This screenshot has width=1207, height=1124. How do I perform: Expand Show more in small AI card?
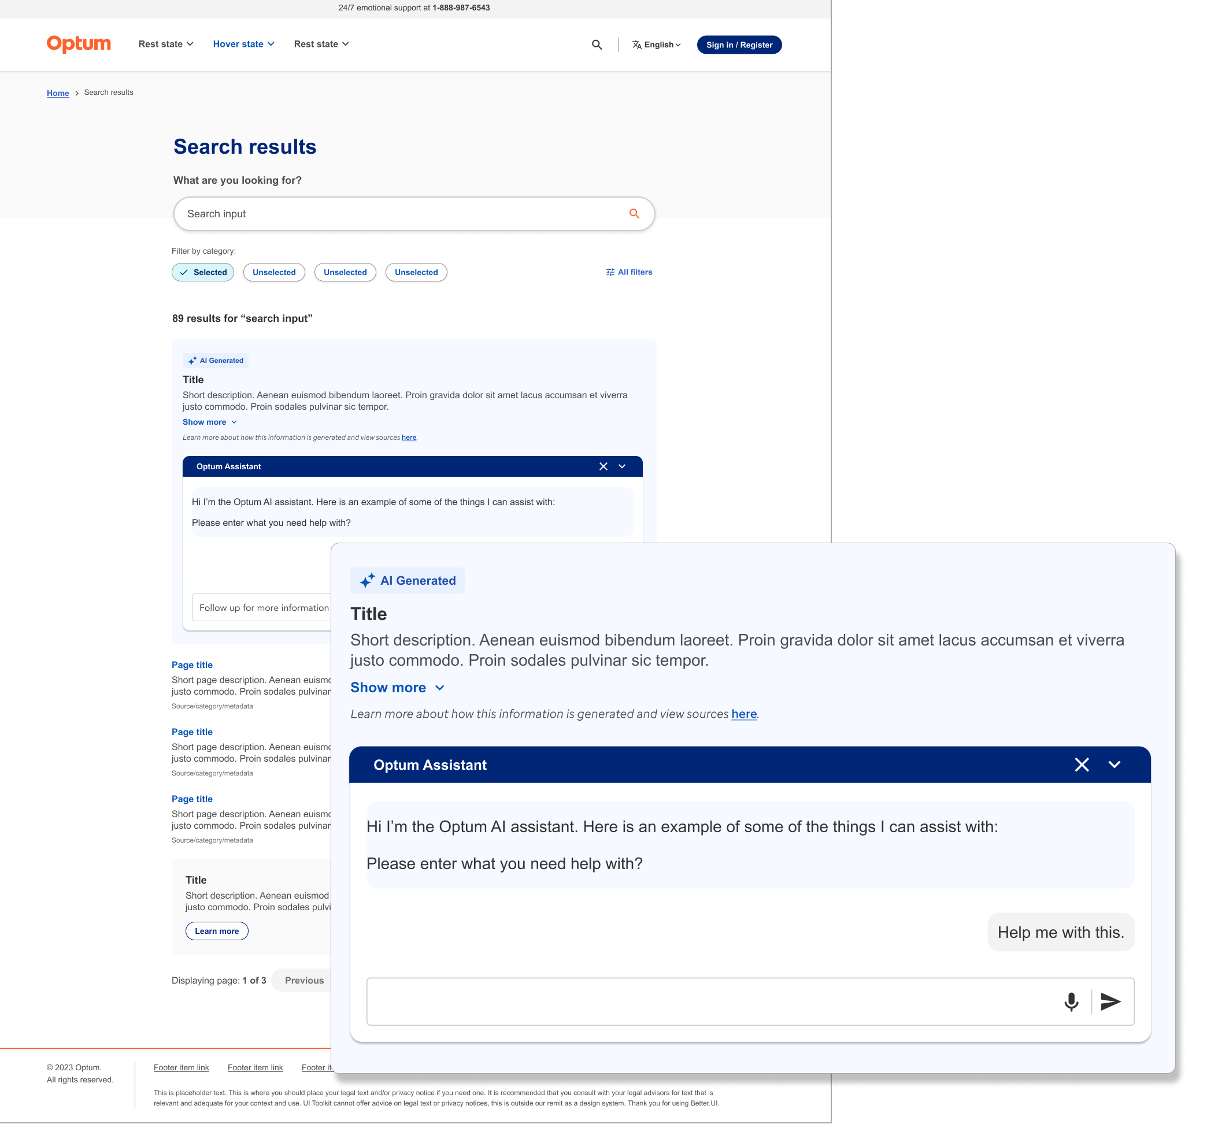[x=210, y=422]
